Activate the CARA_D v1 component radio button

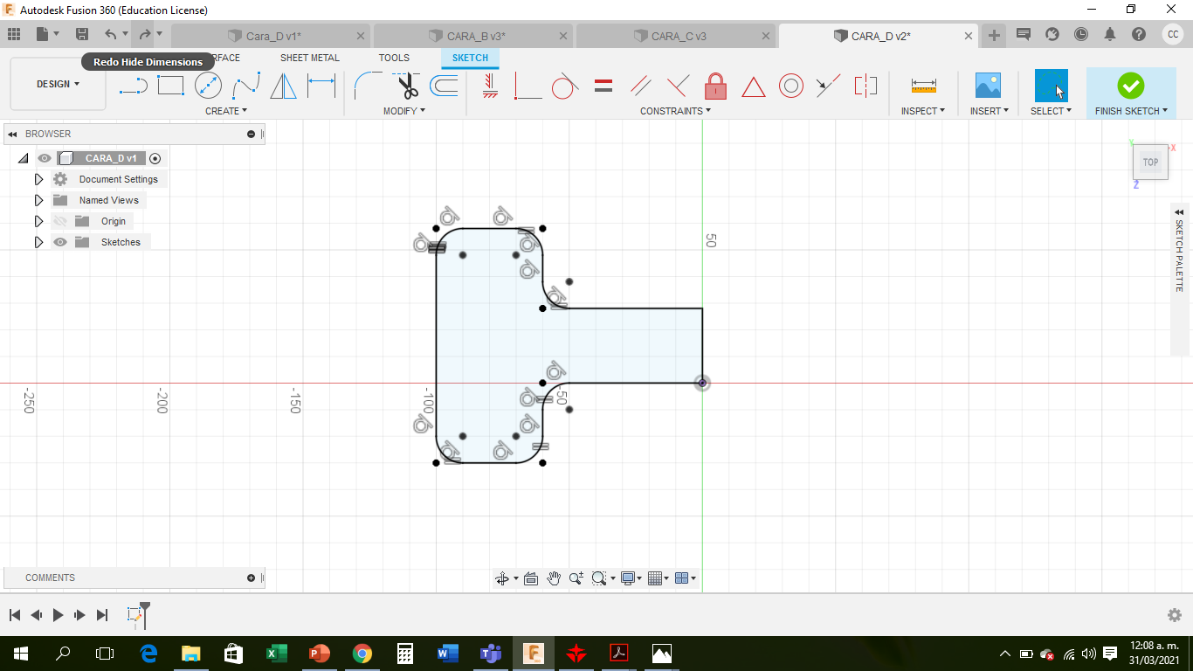(155, 158)
